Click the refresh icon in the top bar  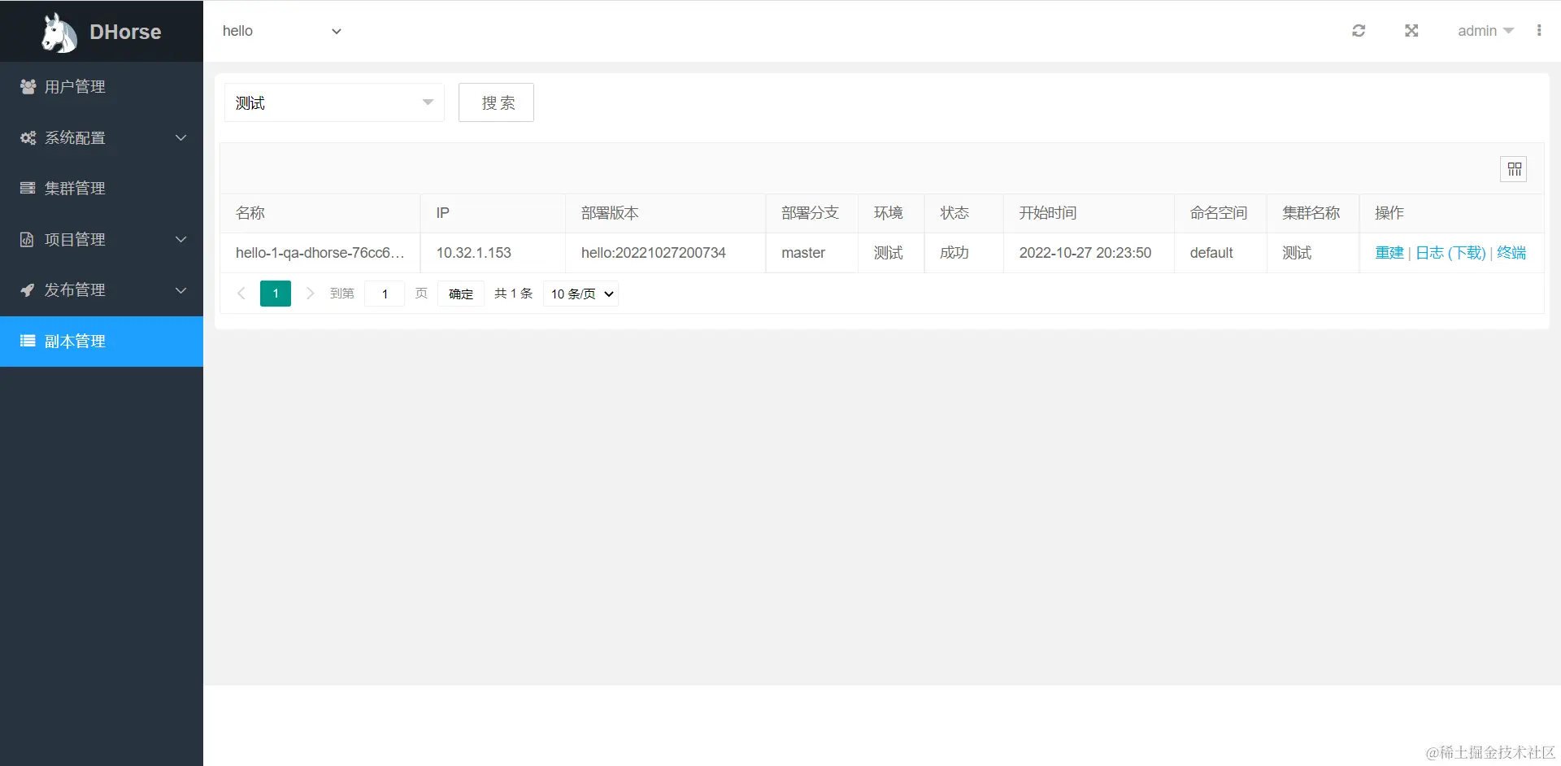(1359, 30)
